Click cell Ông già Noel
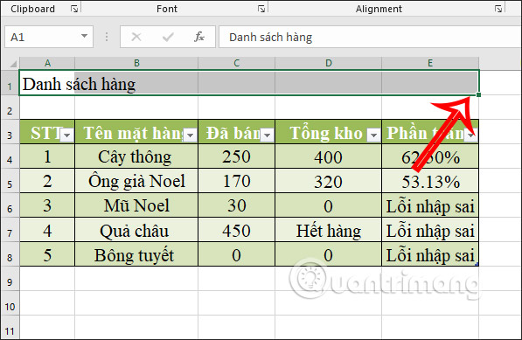This screenshot has height=340, width=522. pos(136,181)
